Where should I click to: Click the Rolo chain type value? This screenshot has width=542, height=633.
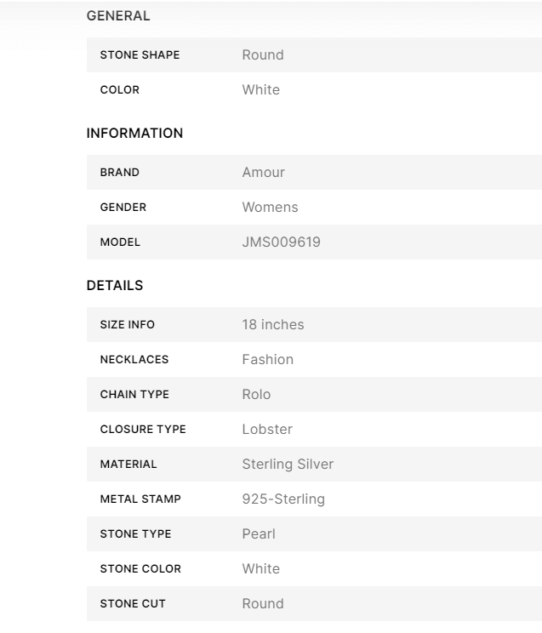point(256,395)
